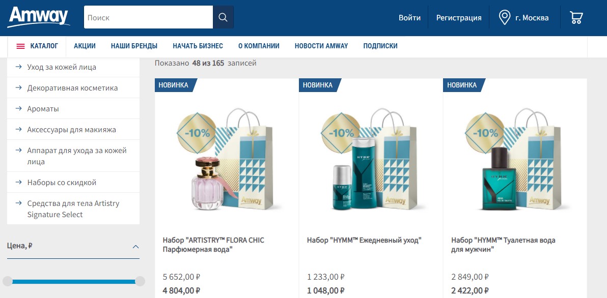607x298 pixels.
Task: Click the location pin icon
Action: tap(505, 17)
